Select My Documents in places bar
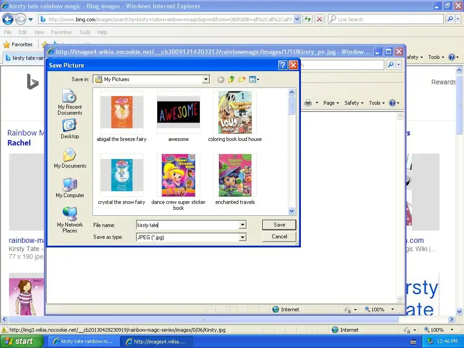Viewport: 464px width, 348px height. (x=70, y=158)
